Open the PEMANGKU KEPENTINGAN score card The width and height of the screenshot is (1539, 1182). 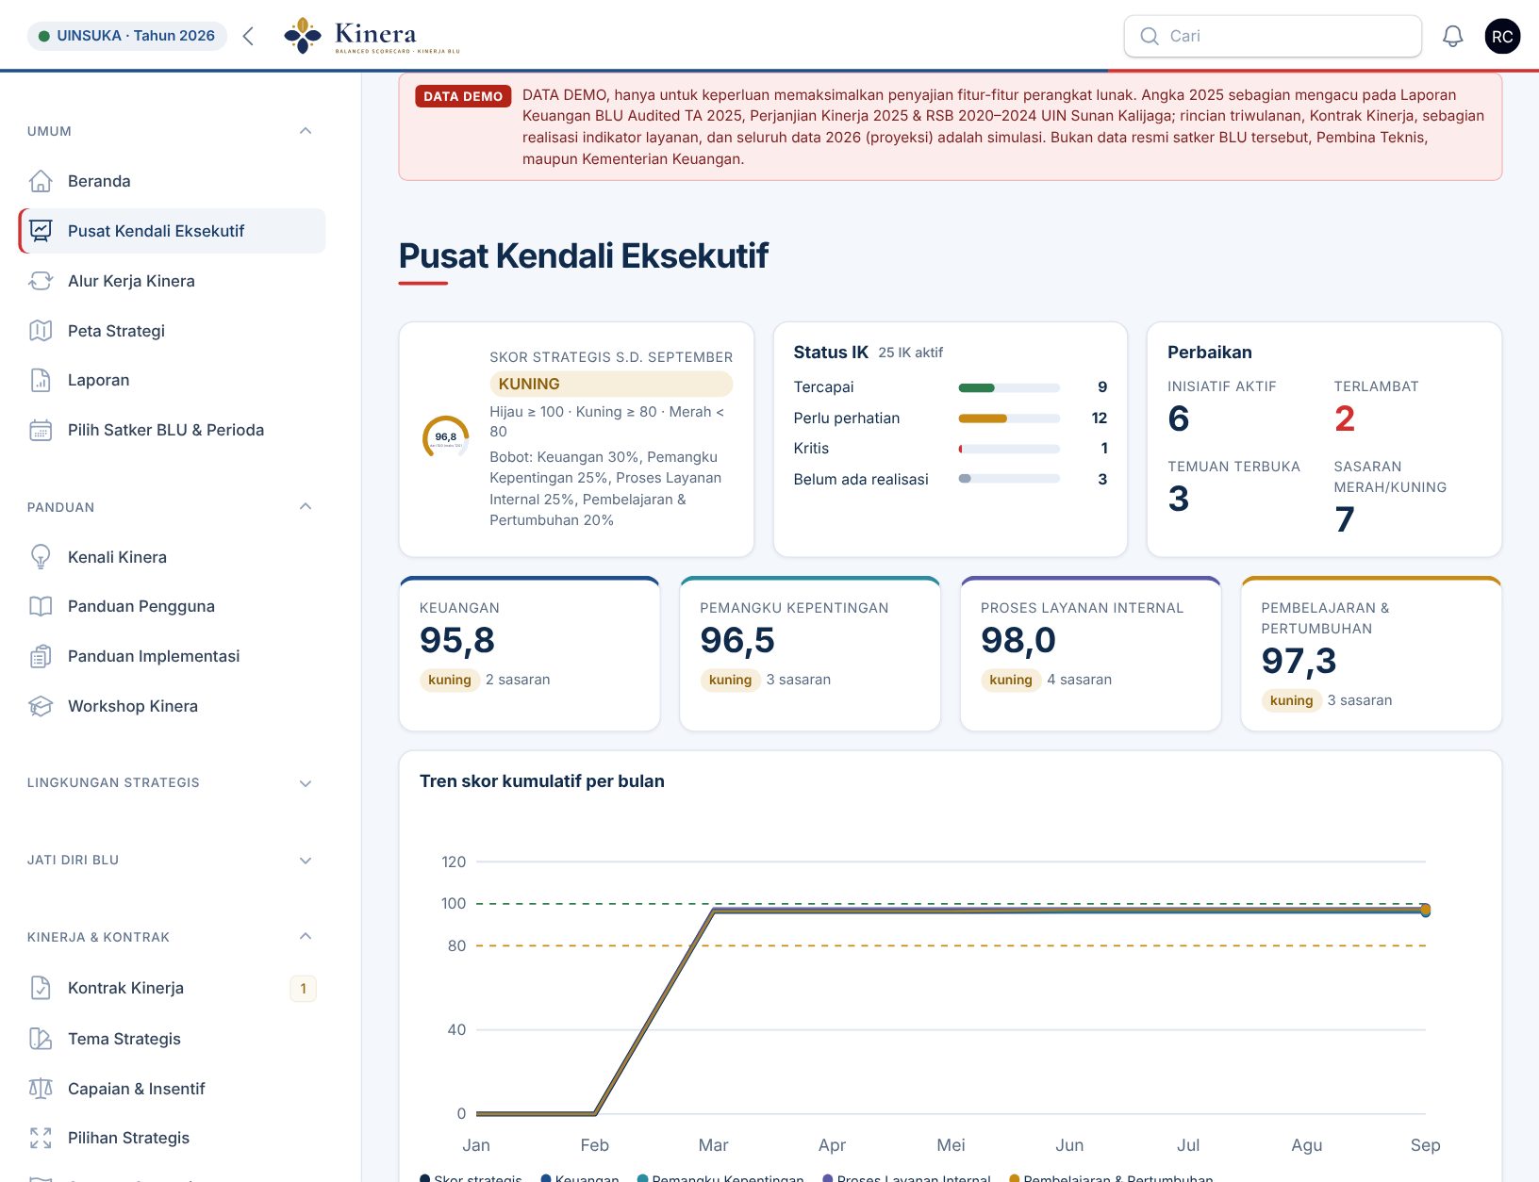(810, 653)
